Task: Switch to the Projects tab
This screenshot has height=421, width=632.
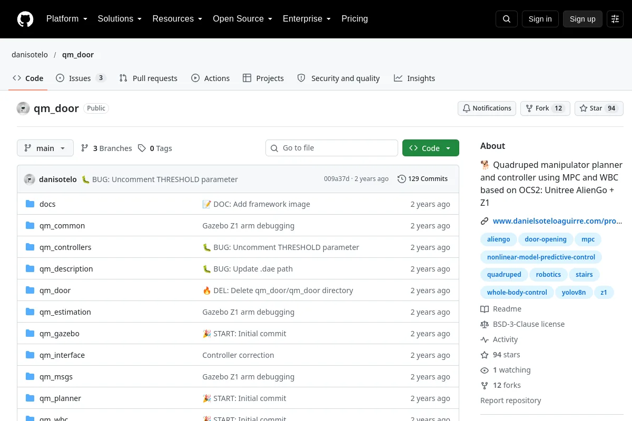Action: tap(263, 78)
